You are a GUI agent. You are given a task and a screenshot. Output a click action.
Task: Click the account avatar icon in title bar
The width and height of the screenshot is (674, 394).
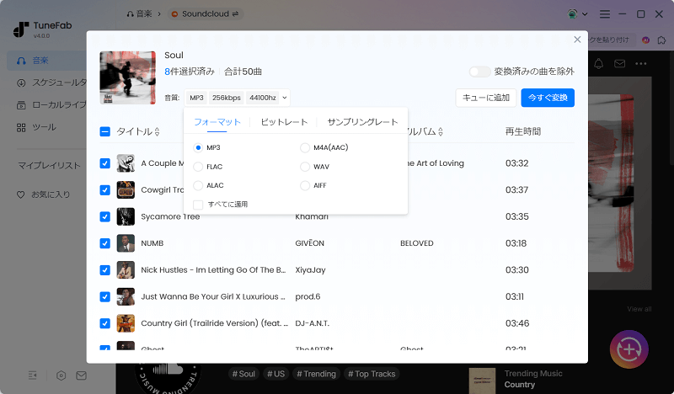coord(573,14)
